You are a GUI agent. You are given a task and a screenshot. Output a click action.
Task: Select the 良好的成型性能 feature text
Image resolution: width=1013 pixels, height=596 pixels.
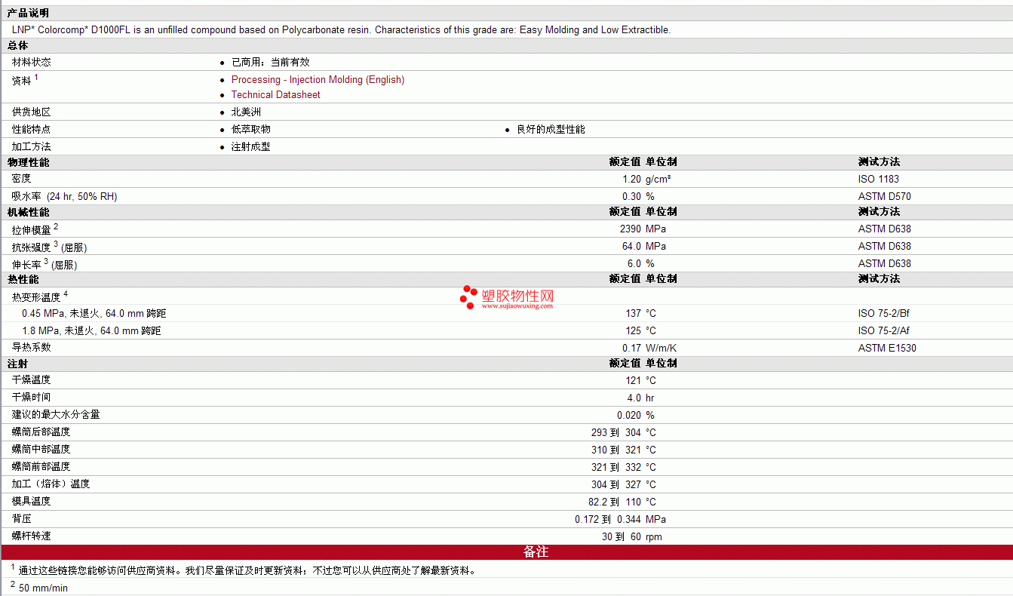tap(551, 130)
